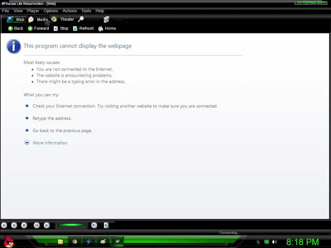This screenshot has height=248, width=331.
Task: Open the Help menu
Action: coord(100,11)
